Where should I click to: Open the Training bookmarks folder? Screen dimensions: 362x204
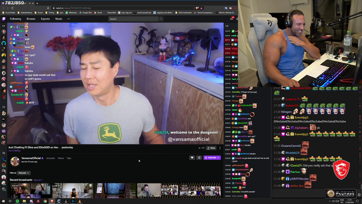pos(50,12)
